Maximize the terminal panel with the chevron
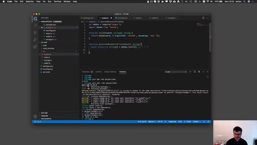Image resolution: width=257 pixels, height=145 pixels. coord(203,72)
